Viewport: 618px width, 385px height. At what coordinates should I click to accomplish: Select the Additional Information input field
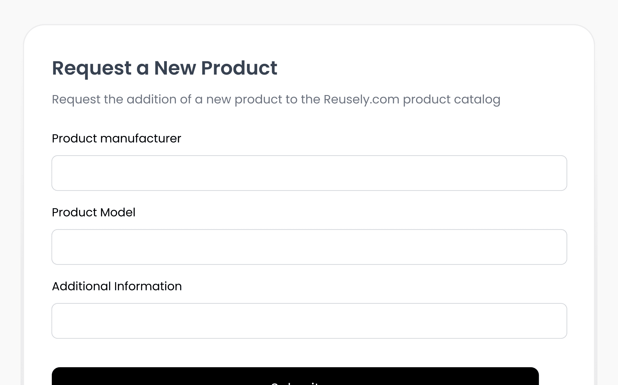(309, 321)
